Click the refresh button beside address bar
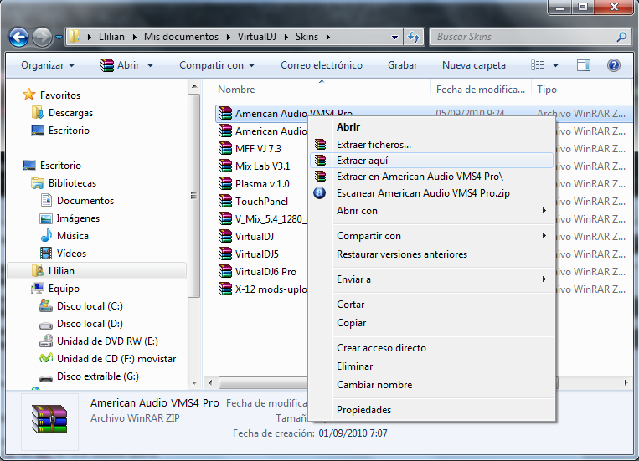Screen dimensions: 639x461 (x=414, y=37)
